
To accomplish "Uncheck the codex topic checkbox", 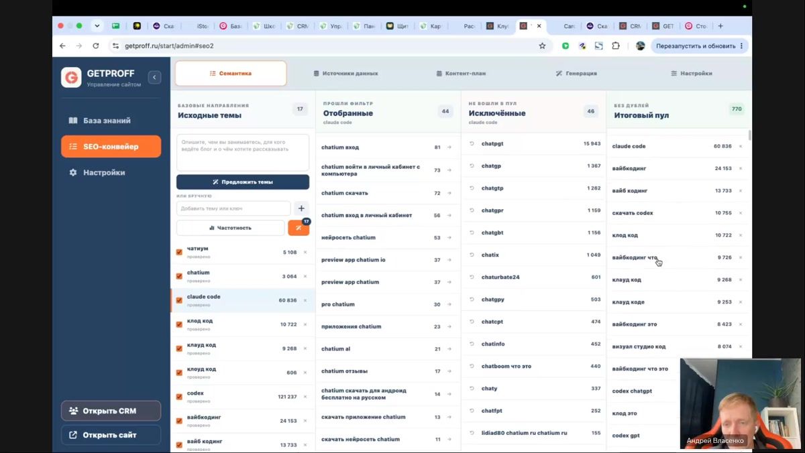I will coord(179,397).
